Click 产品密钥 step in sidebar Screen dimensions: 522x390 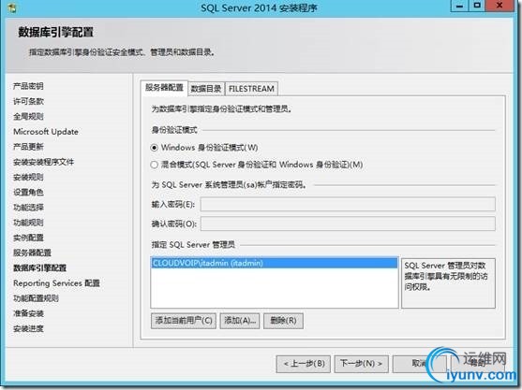point(28,86)
